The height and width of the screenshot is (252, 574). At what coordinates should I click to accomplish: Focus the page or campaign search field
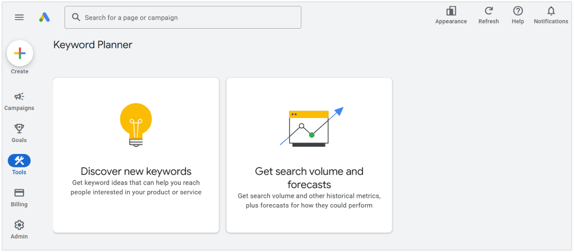[x=187, y=17]
